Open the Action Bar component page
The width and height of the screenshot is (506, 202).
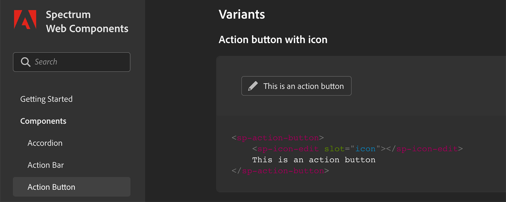(46, 165)
